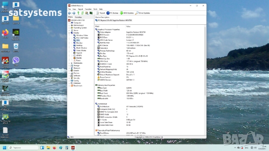Click the Benchmark icon in the tree
This screenshot has height=151, width=269.
tap(72, 86)
